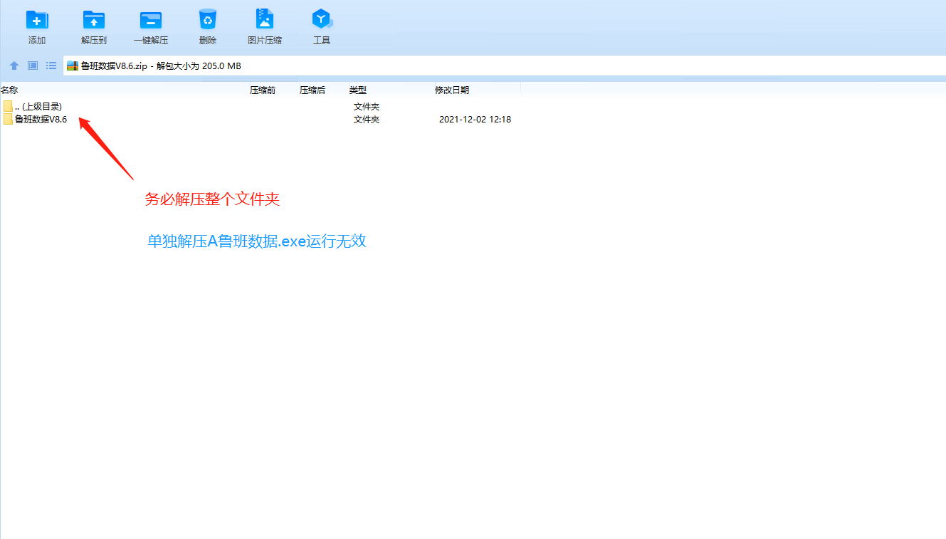Sort by 压缩前 column header

point(263,90)
